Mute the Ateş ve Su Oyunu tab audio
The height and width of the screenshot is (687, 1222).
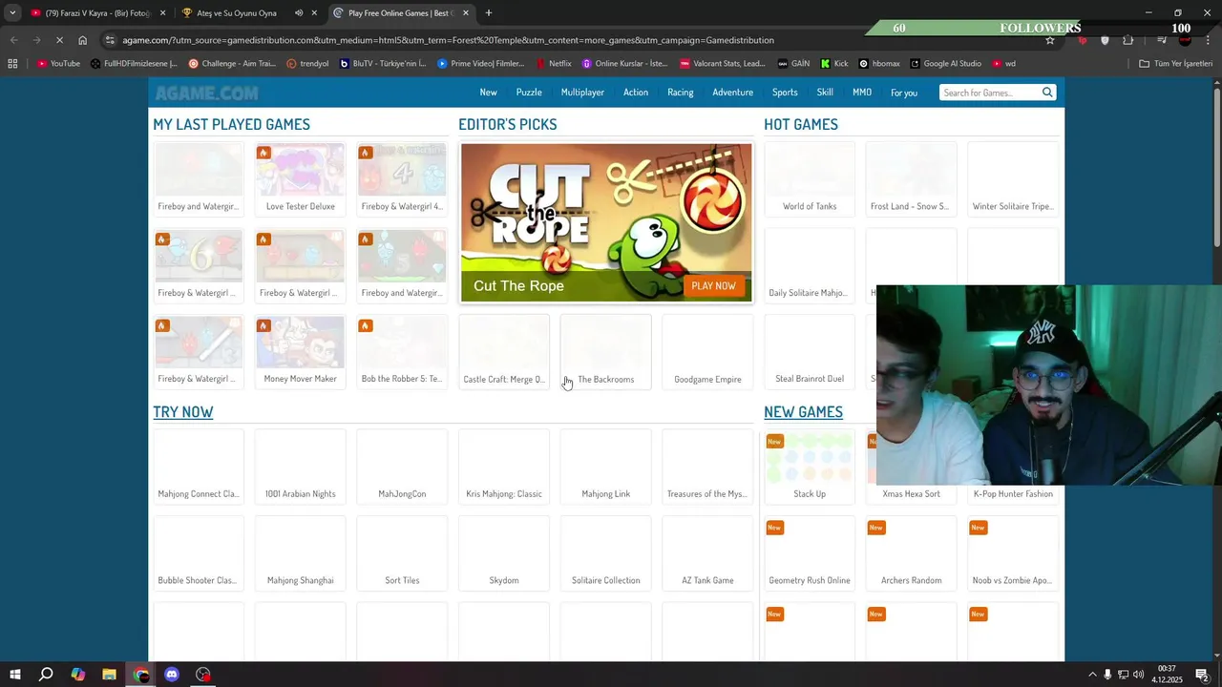pos(299,13)
